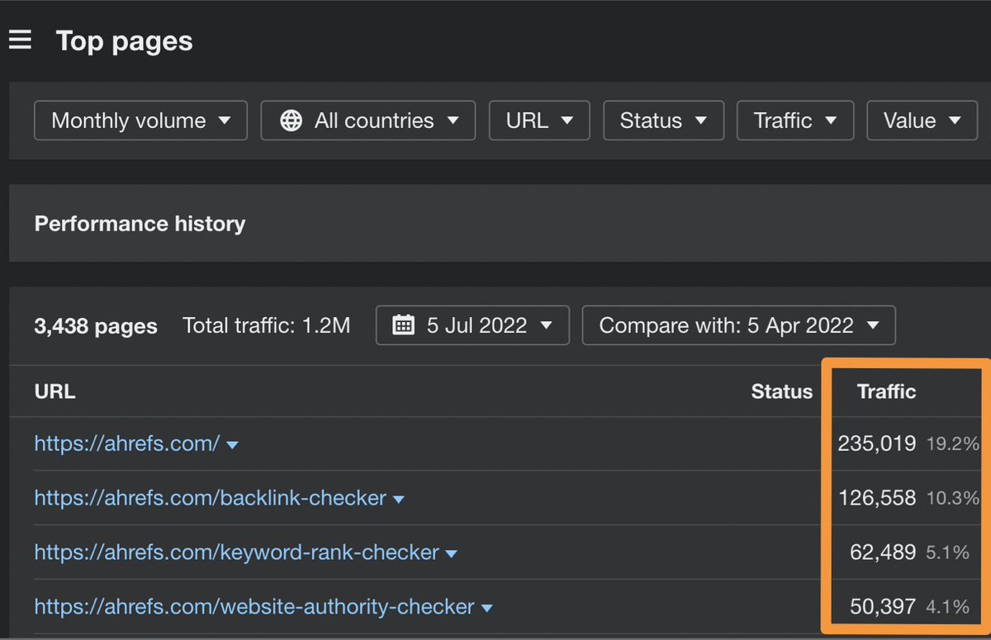
Task: Open the https://ahrefs.com/ link
Action: pos(126,443)
